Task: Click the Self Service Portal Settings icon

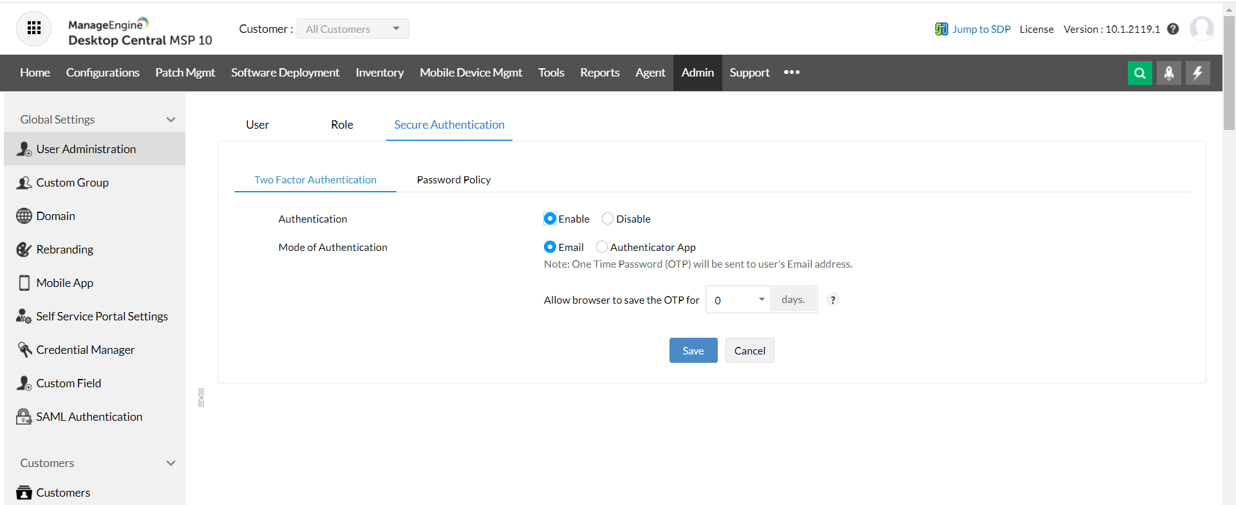Action: click(24, 317)
